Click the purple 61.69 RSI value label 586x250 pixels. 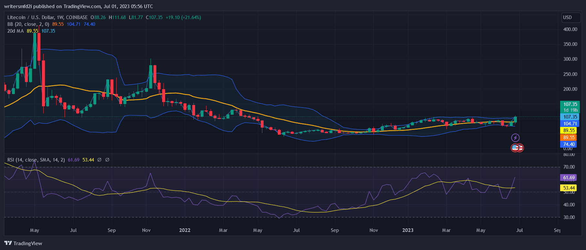click(x=569, y=178)
